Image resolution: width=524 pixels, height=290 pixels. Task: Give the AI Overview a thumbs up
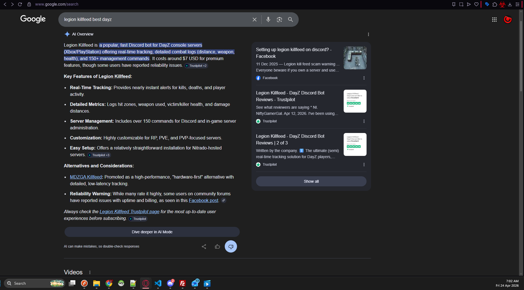tap(217, 246)
